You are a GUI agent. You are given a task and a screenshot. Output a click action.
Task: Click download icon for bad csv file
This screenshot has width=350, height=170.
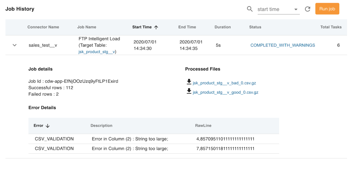click(x=189, y=82)
